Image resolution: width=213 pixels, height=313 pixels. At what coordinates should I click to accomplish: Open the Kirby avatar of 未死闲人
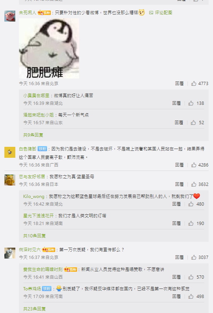(10, 16)
